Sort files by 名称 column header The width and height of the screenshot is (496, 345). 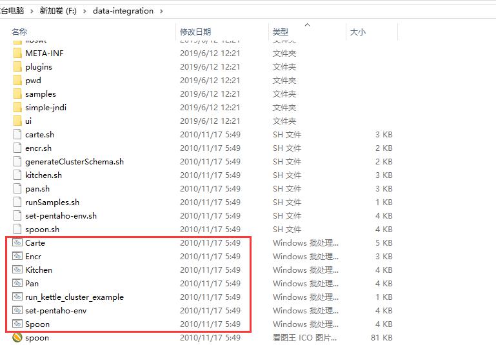19,32
